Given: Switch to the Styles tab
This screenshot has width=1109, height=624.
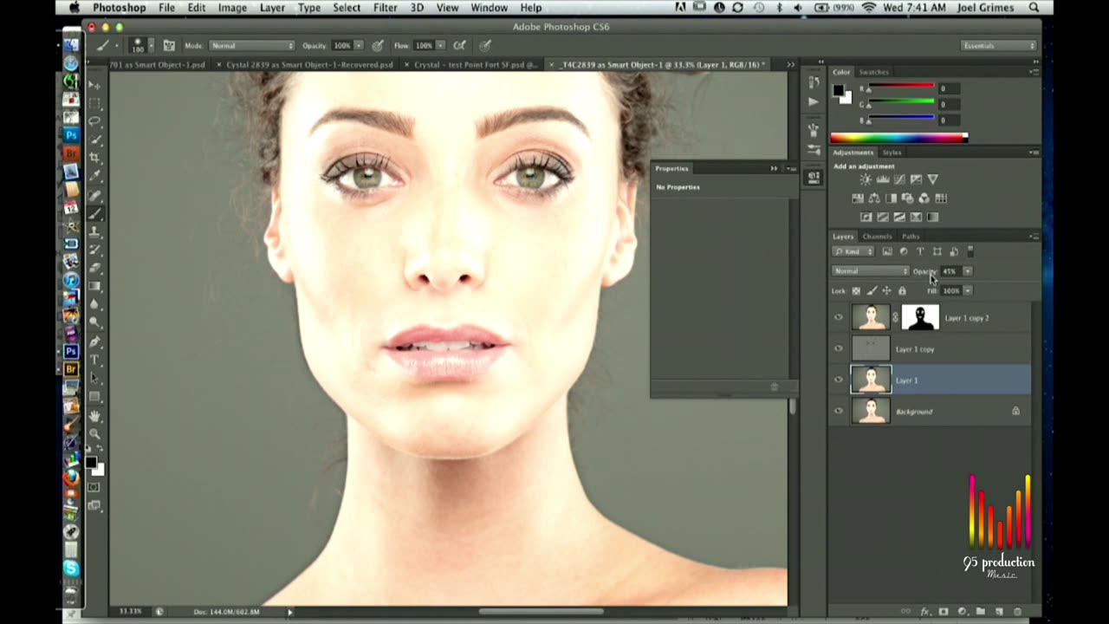Looking at the screenshot, I should pyautogui.click(x=892, y=153).
